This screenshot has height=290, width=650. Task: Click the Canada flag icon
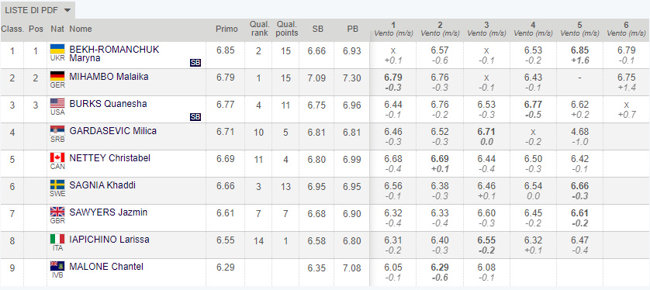[x=57, y=157]
